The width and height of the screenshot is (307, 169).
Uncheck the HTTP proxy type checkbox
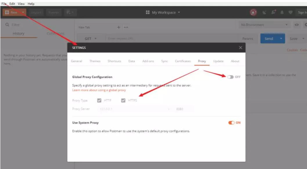coord(99,101)
